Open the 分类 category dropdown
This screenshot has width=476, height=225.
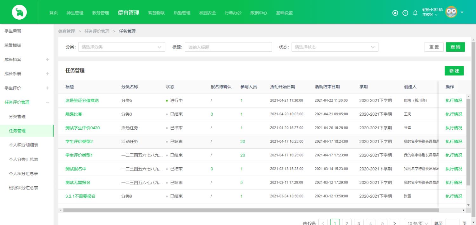point(122,47)
